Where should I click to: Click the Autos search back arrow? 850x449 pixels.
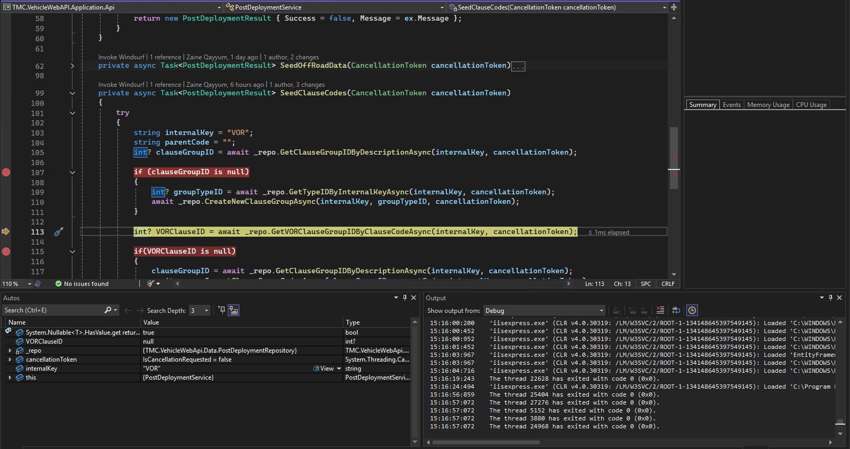(128, 310)
